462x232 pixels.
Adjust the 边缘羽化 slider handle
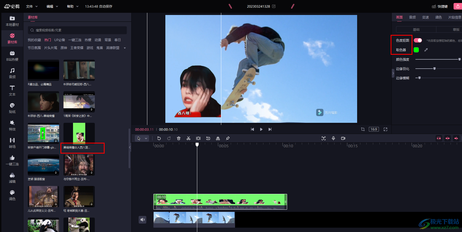tap(434, 69)
